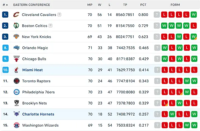Click the Chicago Bulls team logo
Screen dimensions: 200x131
[17, 59]
